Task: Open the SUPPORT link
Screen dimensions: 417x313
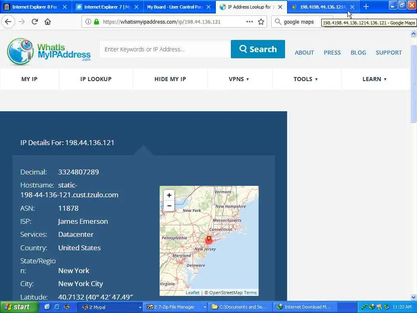Action: (389, 53)
